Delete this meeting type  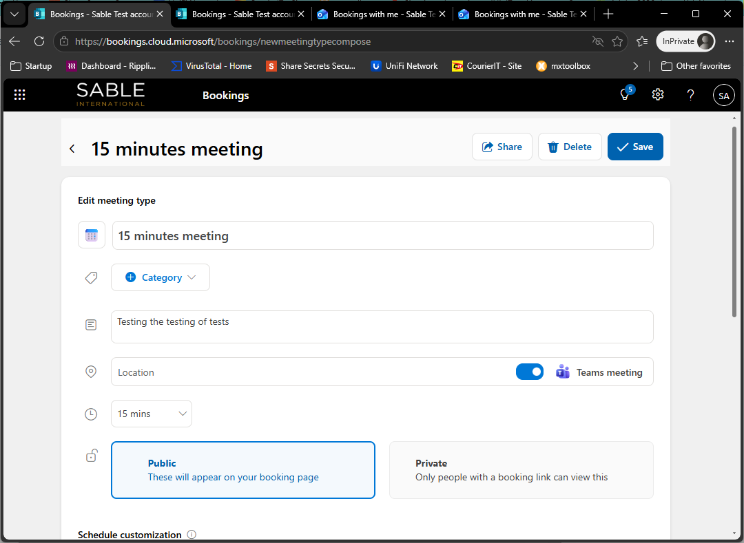click(570, 147)
